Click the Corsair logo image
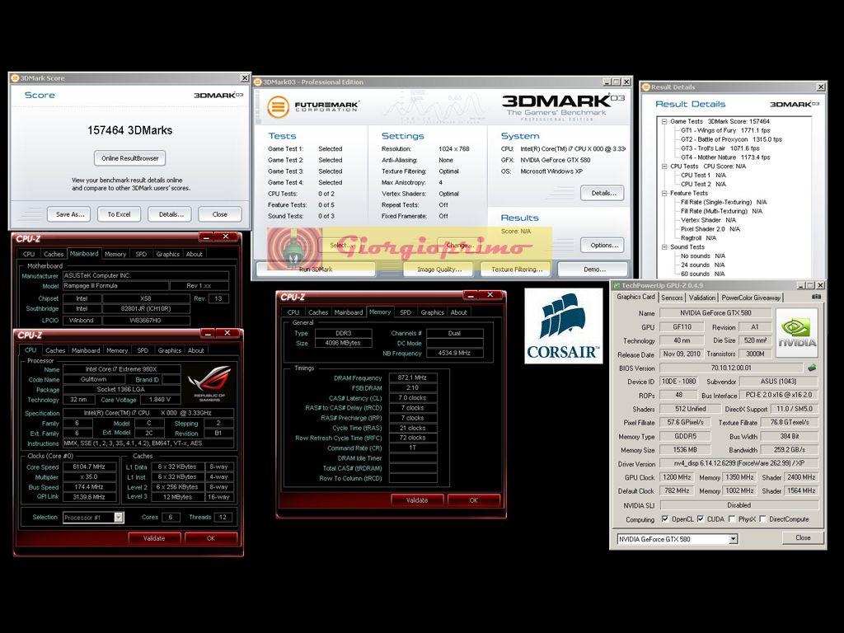844x633 pixels. (x=564, y=326)
